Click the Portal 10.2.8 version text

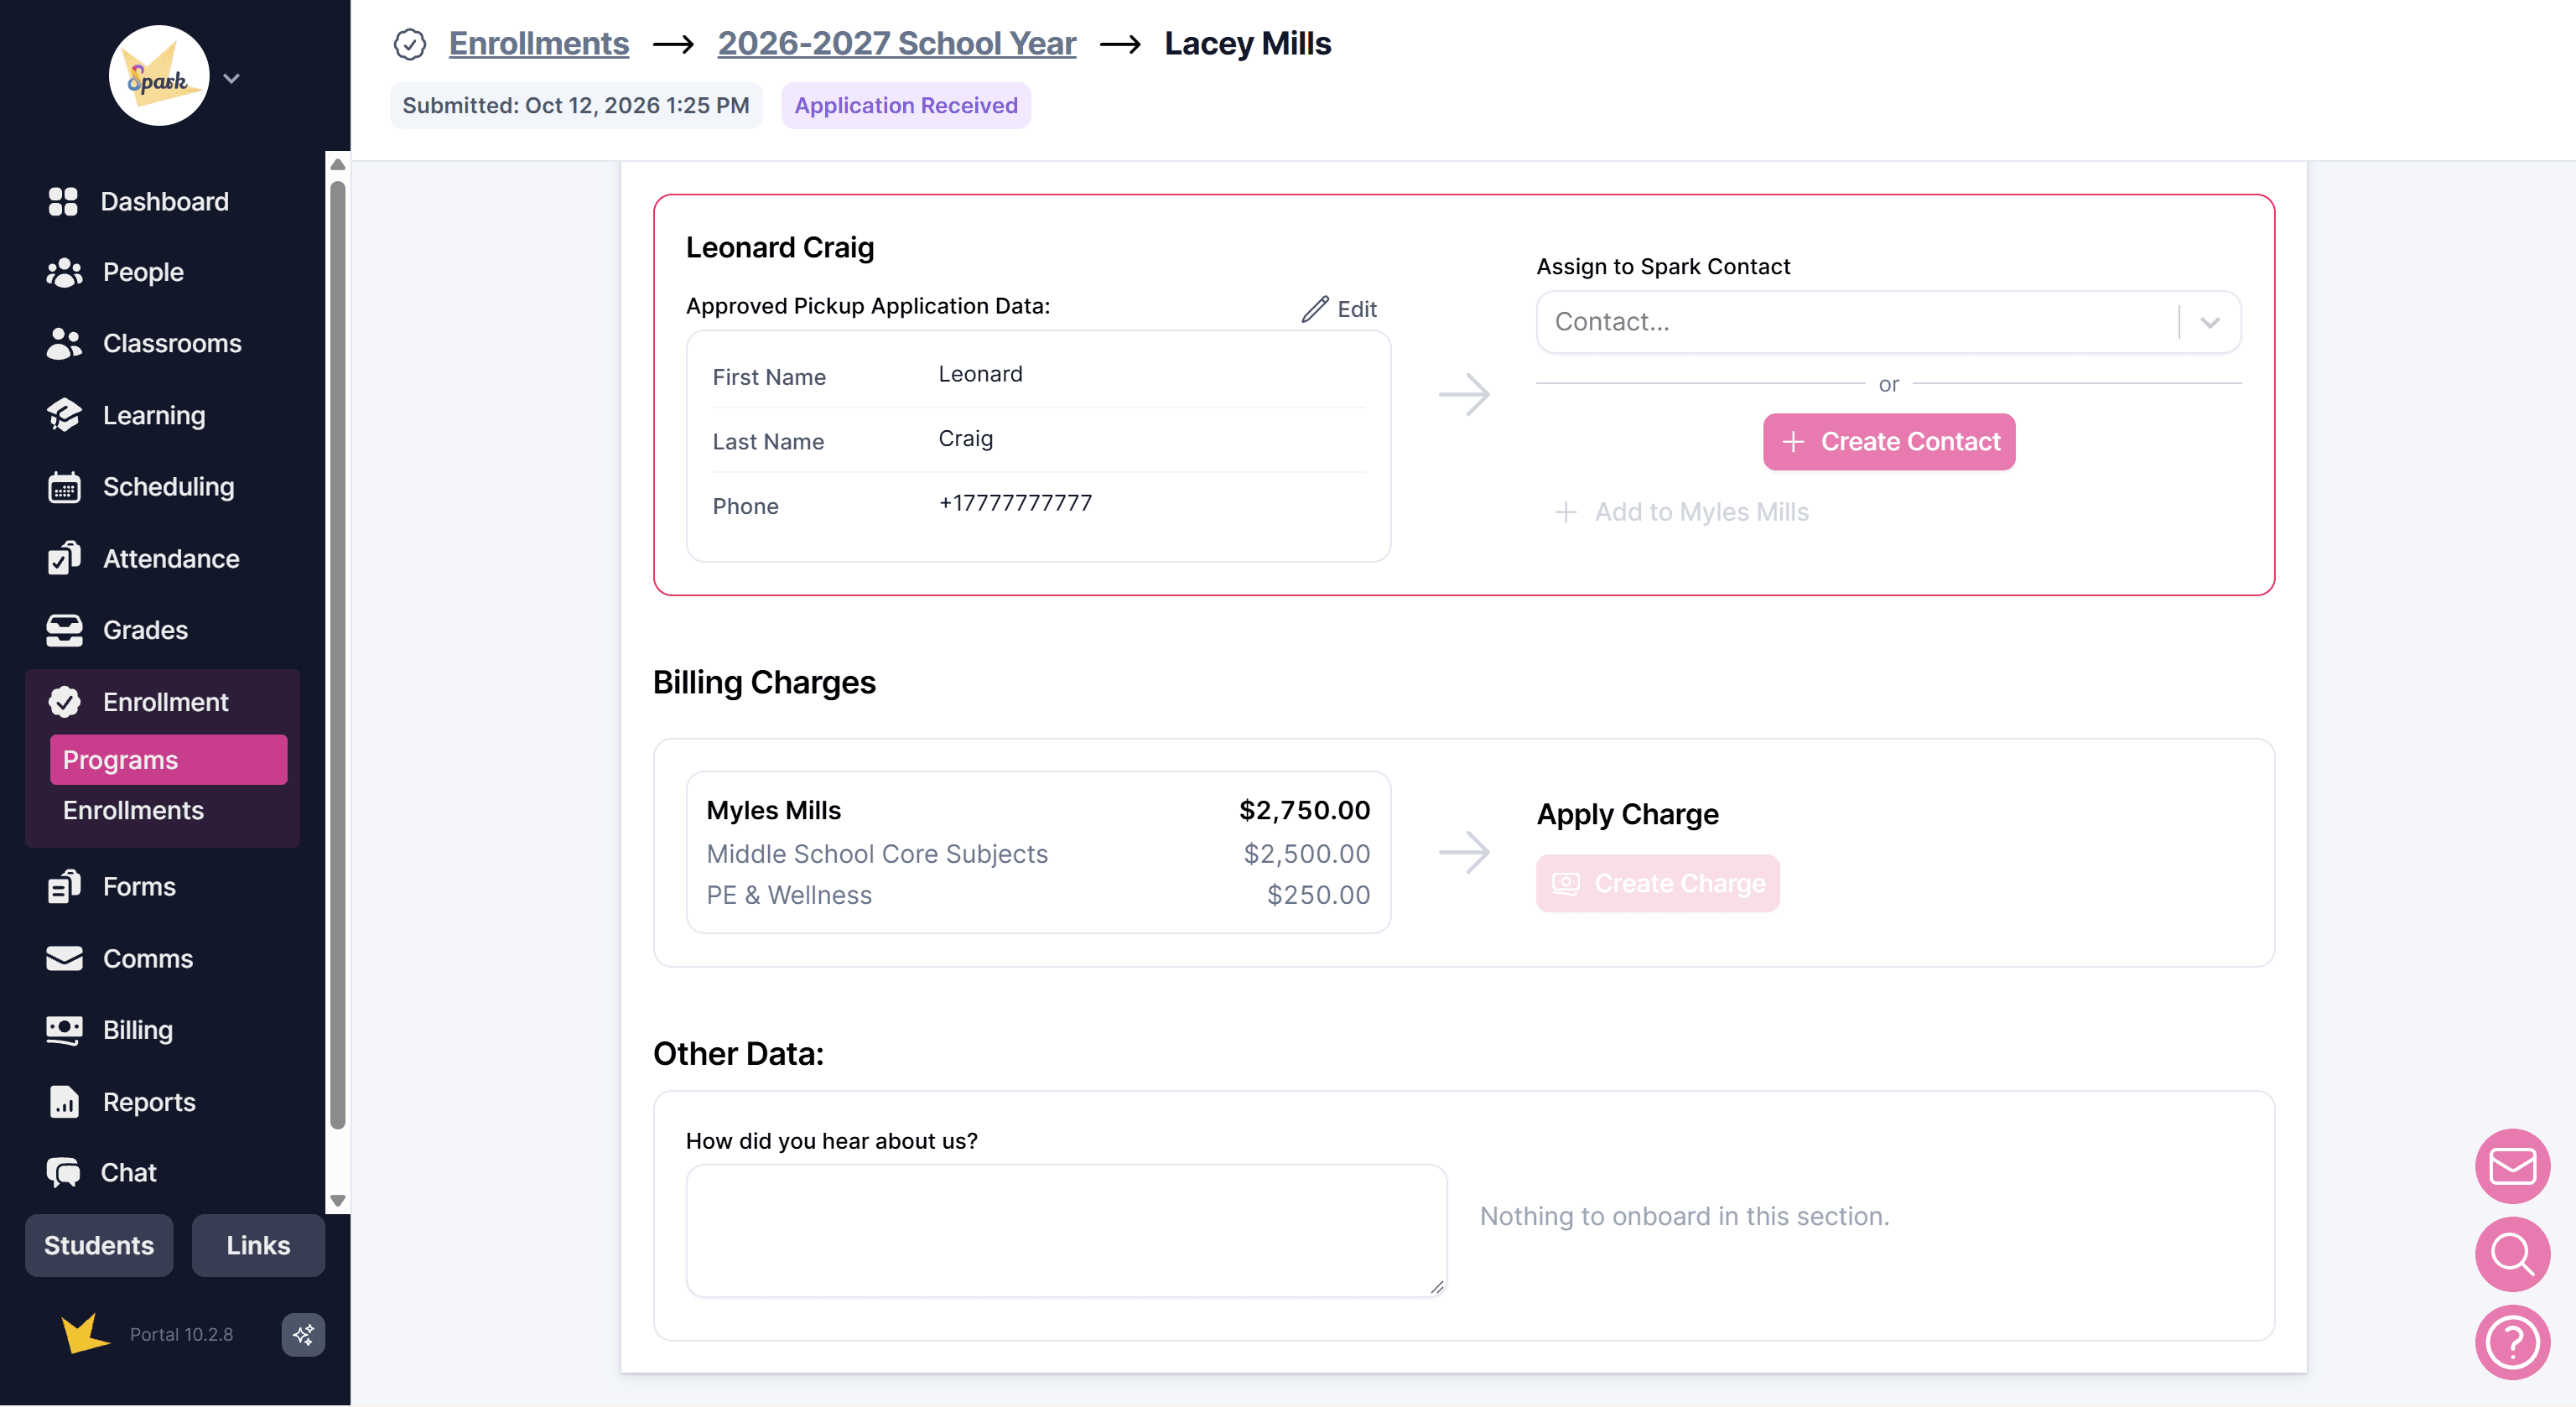[181, 1334]
